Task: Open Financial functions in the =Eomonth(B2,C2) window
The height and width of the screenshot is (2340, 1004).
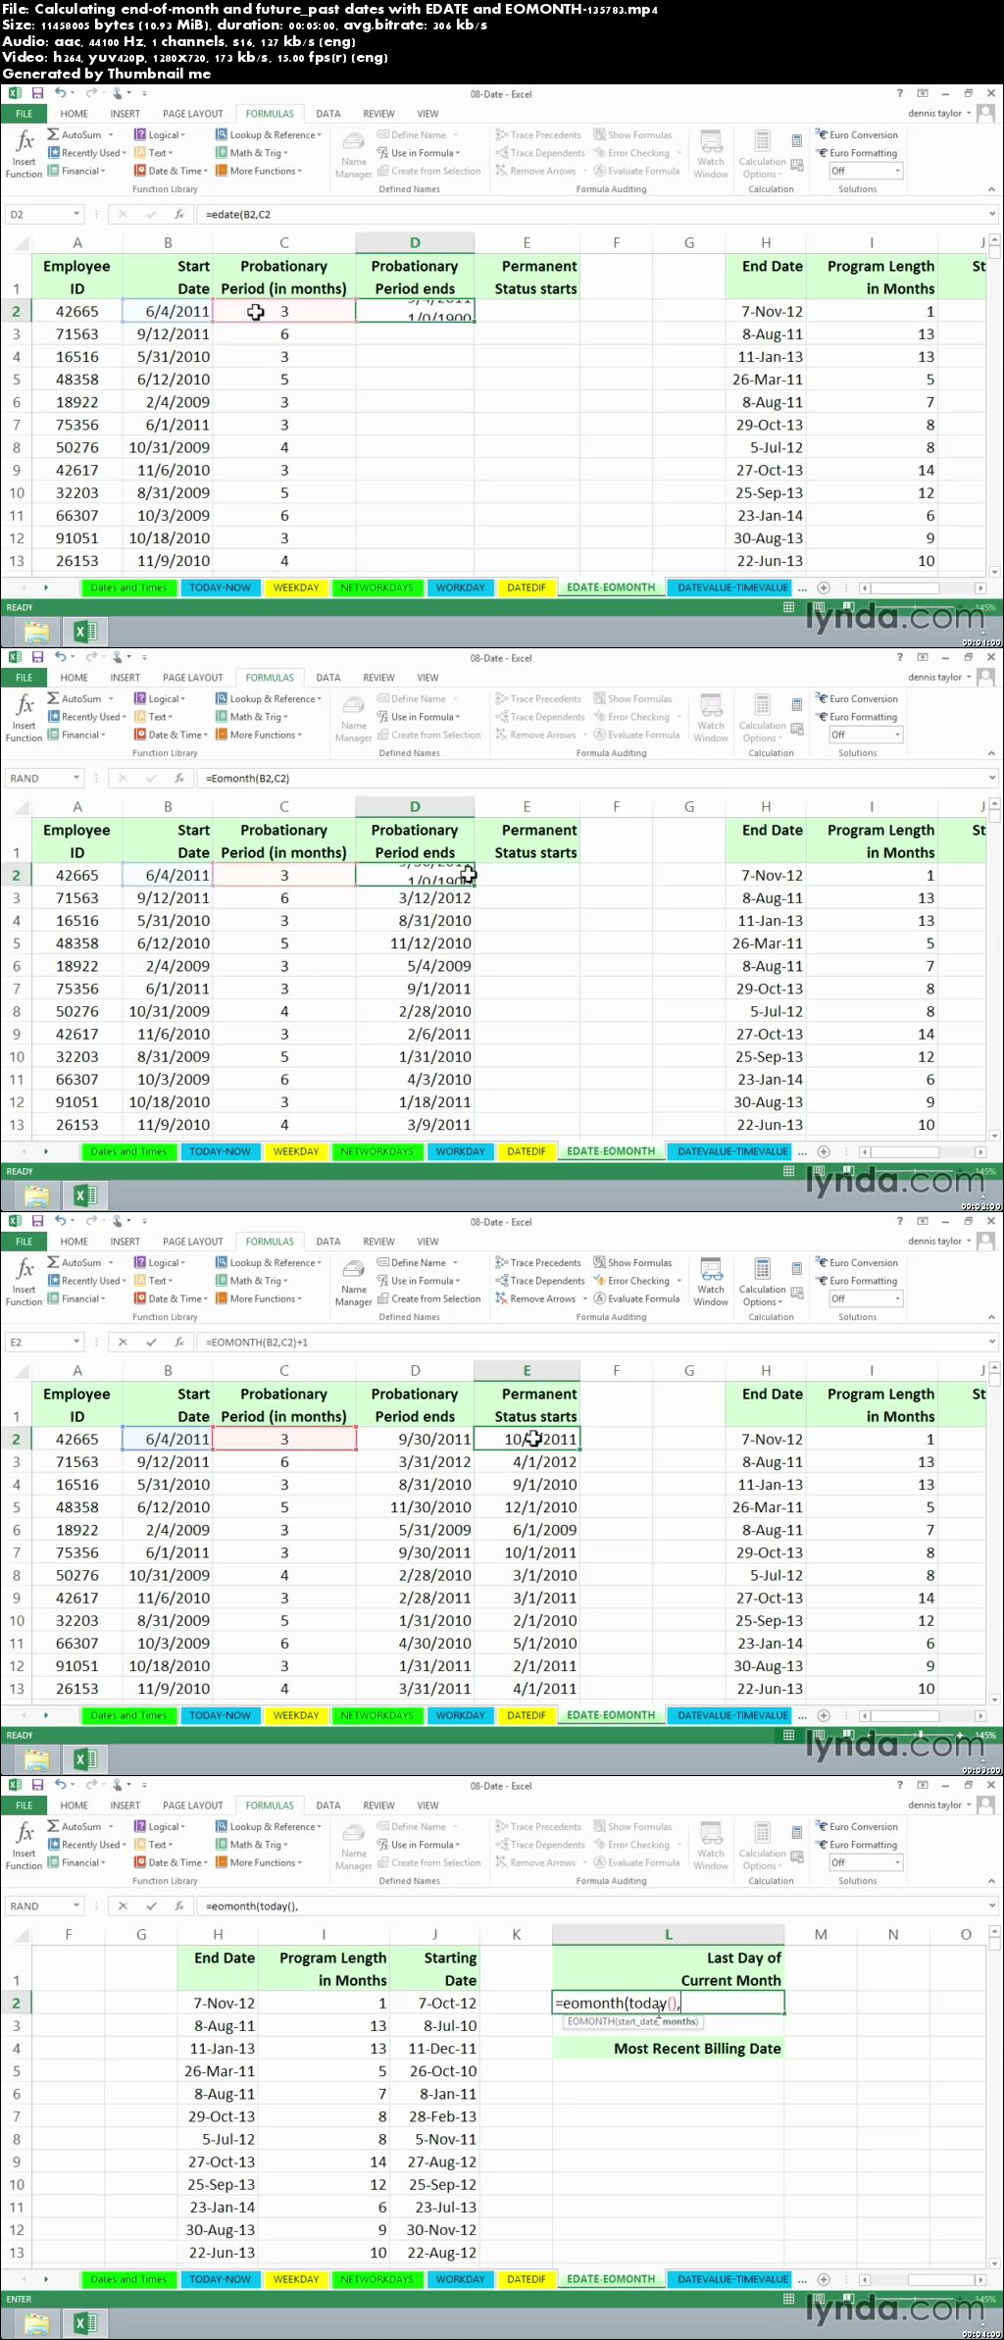Action: click(x=76, y=735)
